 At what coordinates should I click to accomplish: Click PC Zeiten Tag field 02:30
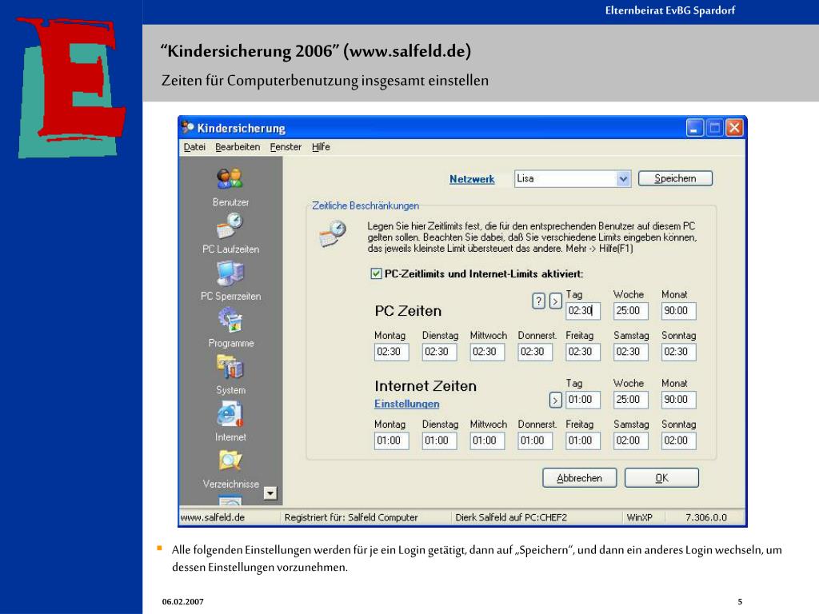(583, 311)
